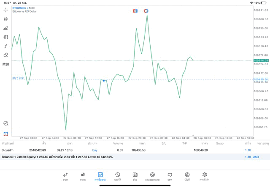Click the bar chart volume icon in the left toolbar
This screenshot has height=188, width=270.
(5, 28)
